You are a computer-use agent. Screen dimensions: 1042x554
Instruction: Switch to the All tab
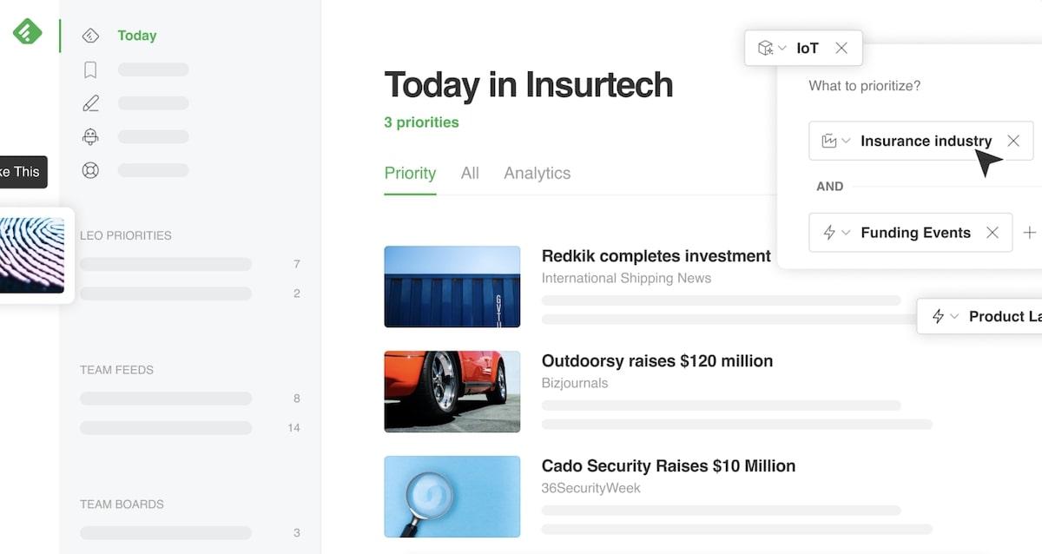470,174
